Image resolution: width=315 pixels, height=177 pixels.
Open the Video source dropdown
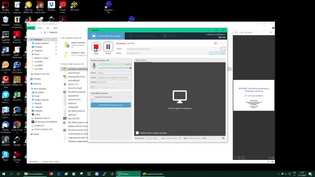(115, 73)
